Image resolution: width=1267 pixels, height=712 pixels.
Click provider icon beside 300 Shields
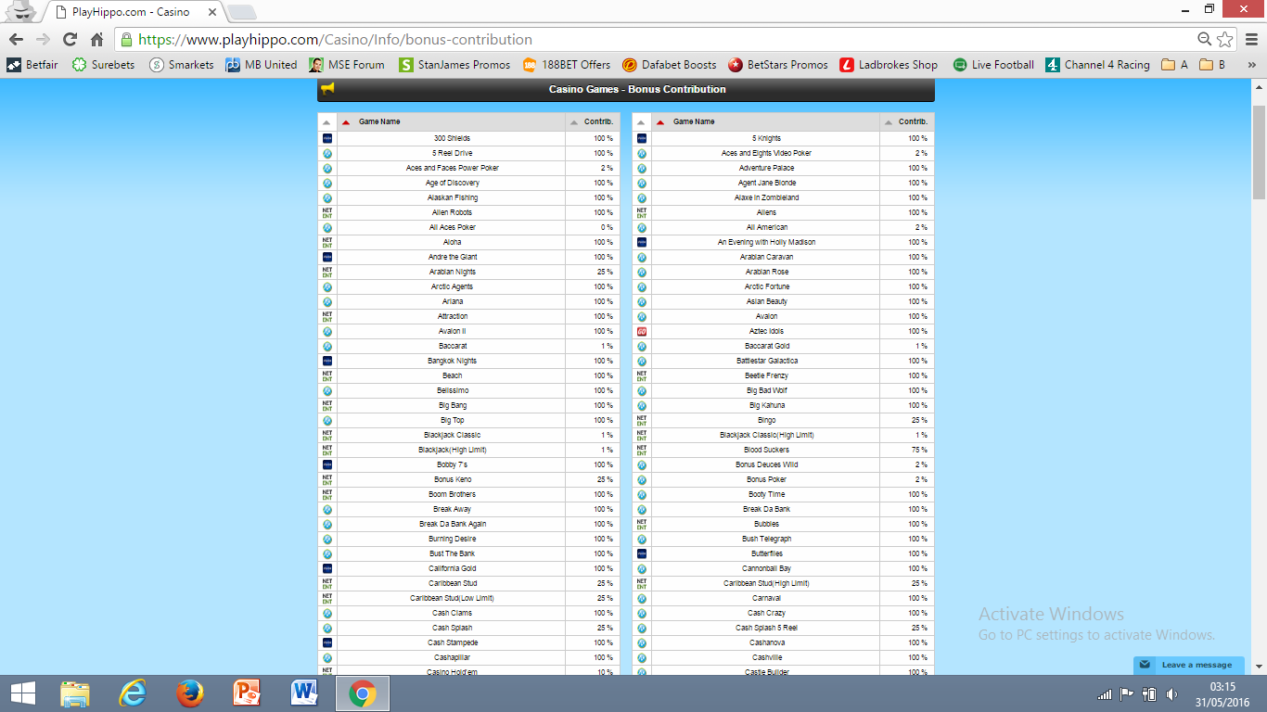coord(326,138)
